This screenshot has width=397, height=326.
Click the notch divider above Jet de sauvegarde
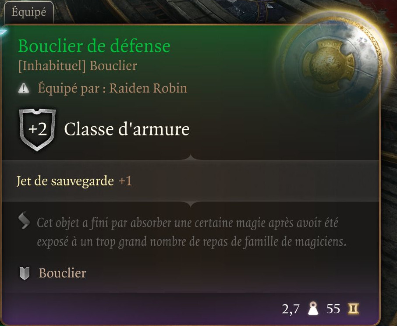(191, 158)
